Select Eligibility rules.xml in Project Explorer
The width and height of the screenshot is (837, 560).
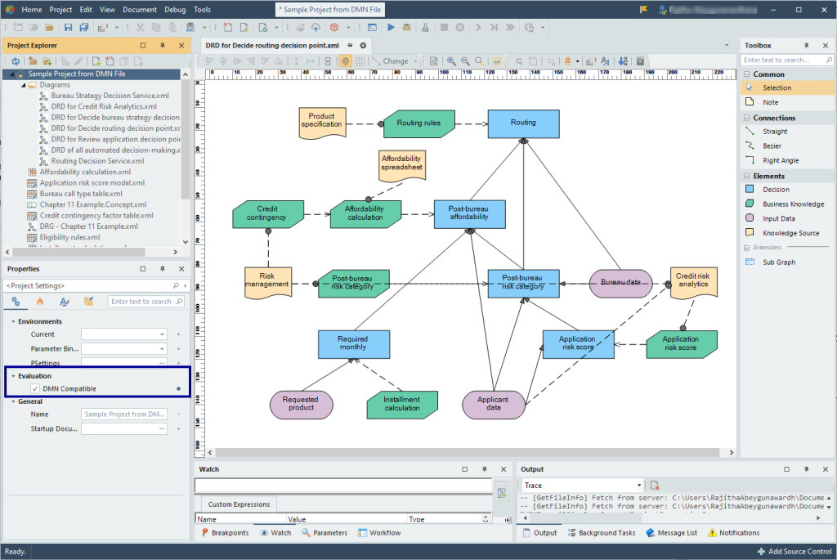69,237
